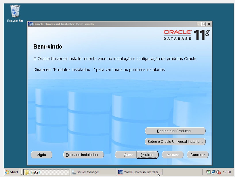Close the Oracle installer window
The width and height of the screenshot is (235, 177).
209,24
